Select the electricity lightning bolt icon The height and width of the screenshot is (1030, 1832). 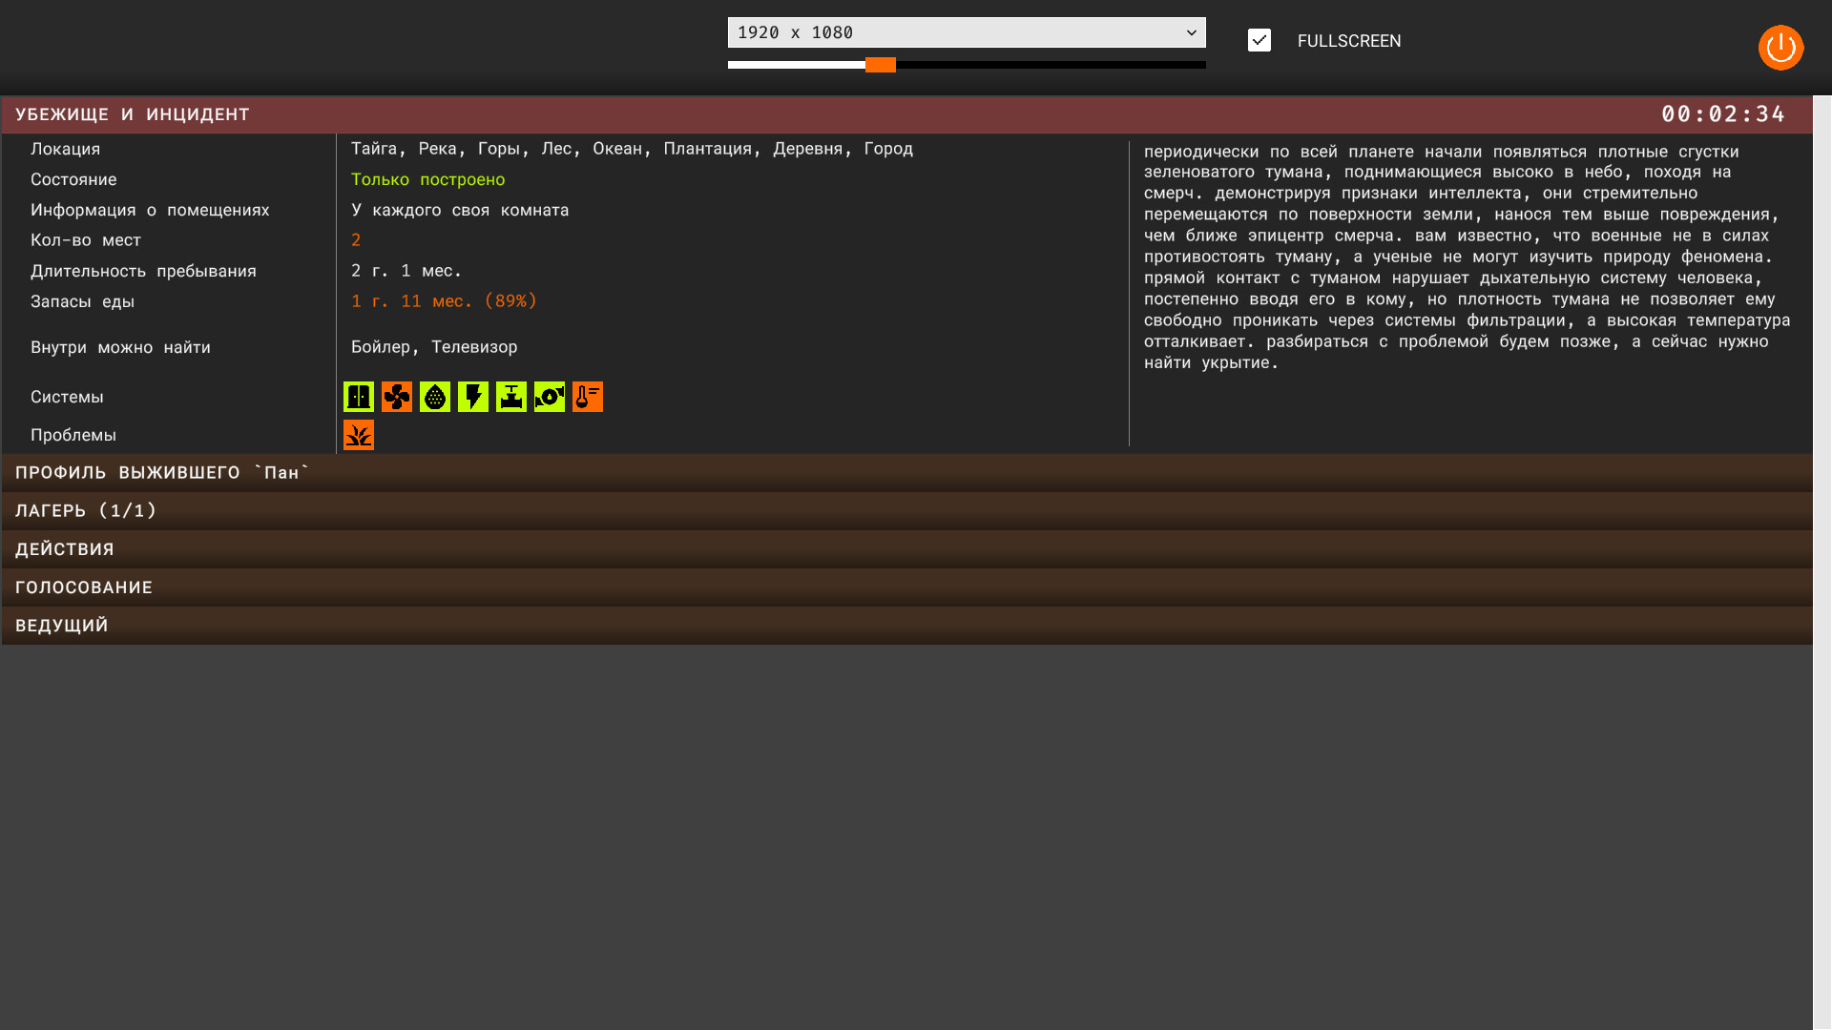pos(472,397)
